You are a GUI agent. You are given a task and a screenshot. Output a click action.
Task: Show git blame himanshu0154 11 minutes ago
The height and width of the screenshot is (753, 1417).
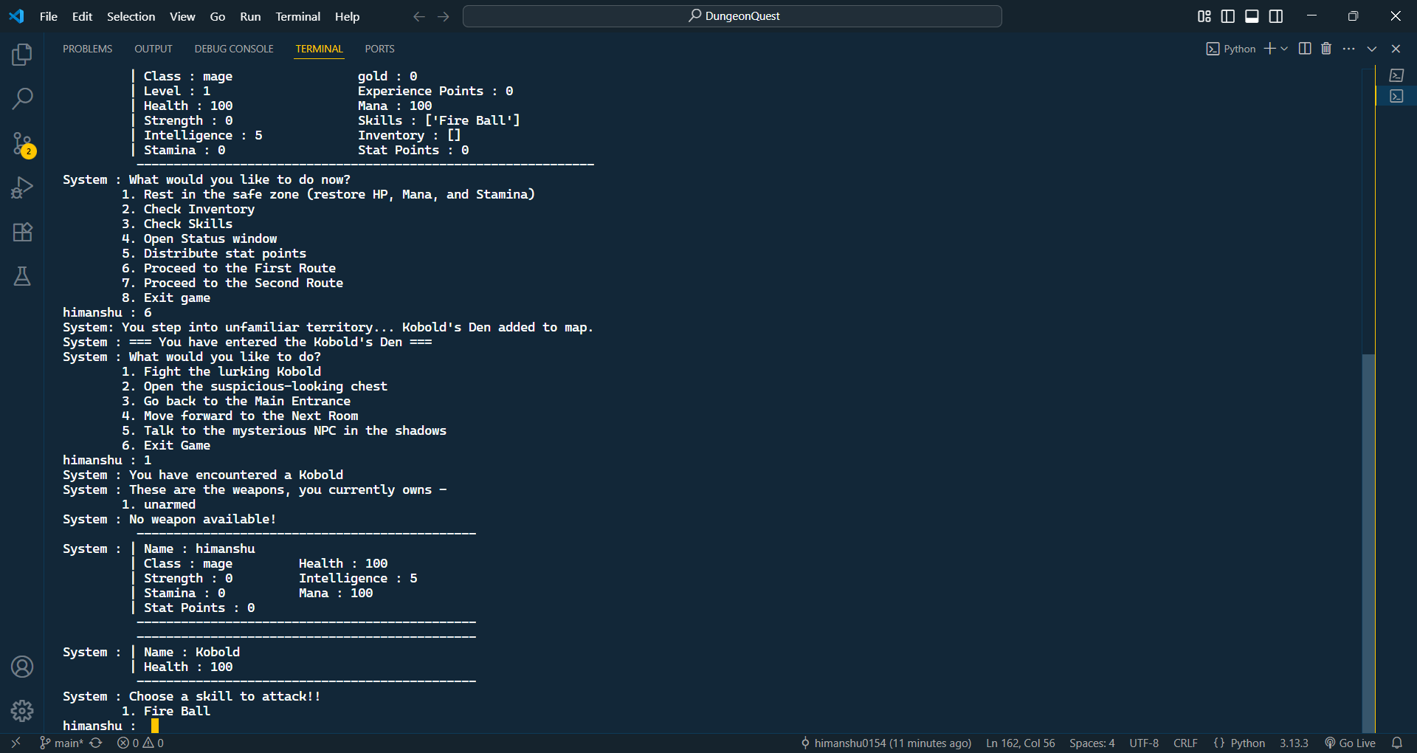click(886, 743)
